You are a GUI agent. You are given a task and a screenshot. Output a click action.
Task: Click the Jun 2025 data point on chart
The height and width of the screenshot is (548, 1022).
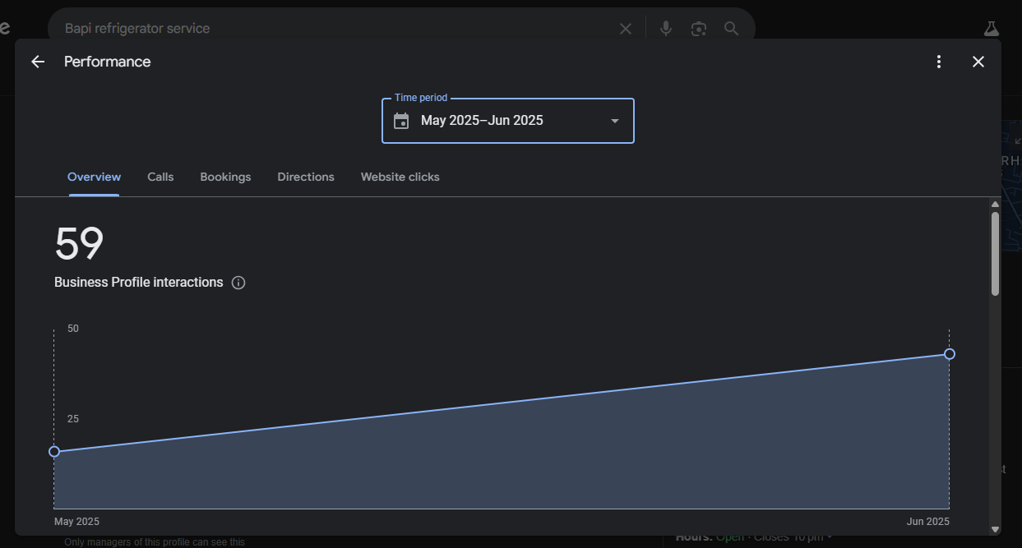(x=950, y=354)
